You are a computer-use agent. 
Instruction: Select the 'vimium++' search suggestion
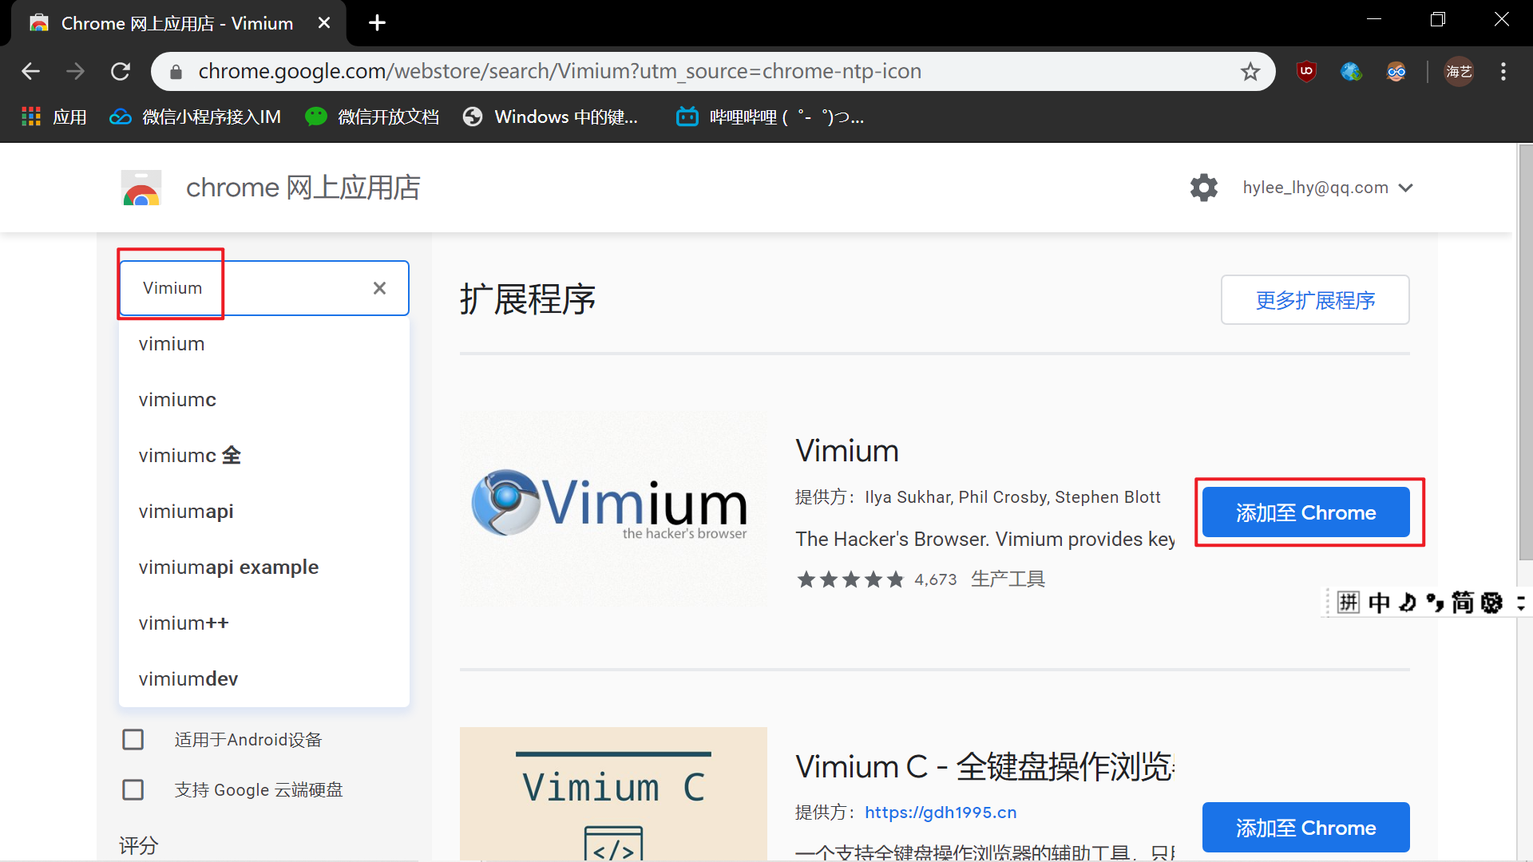[263, 623]
